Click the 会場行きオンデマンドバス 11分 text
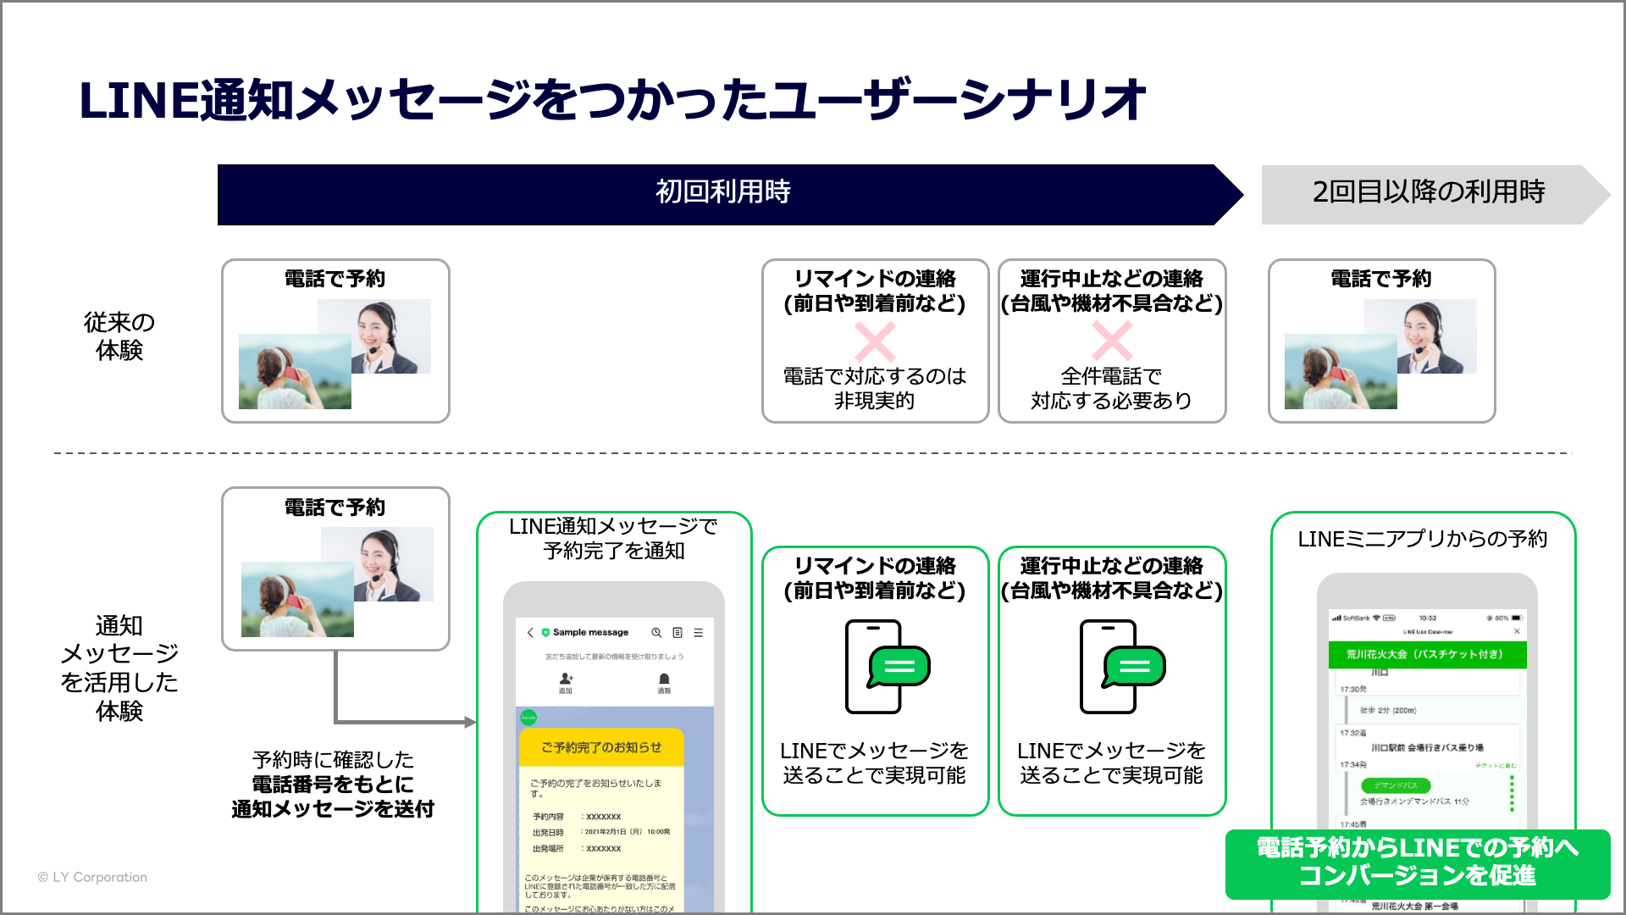This screenshot has width=1626, height=915. point(1414,801)
